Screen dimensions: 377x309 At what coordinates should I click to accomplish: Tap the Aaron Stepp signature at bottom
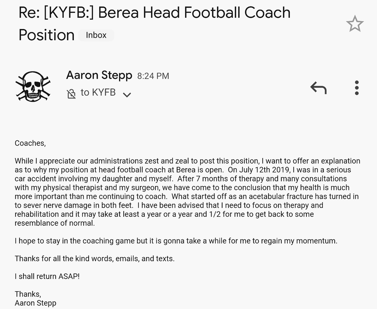[x=35, y=303]
